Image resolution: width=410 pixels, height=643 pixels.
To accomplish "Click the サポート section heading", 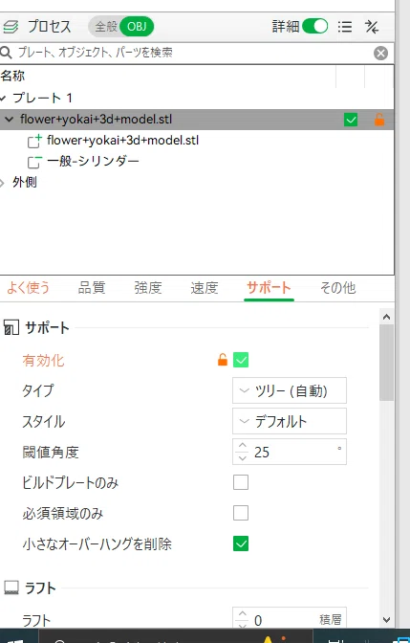I will [47, 327].
